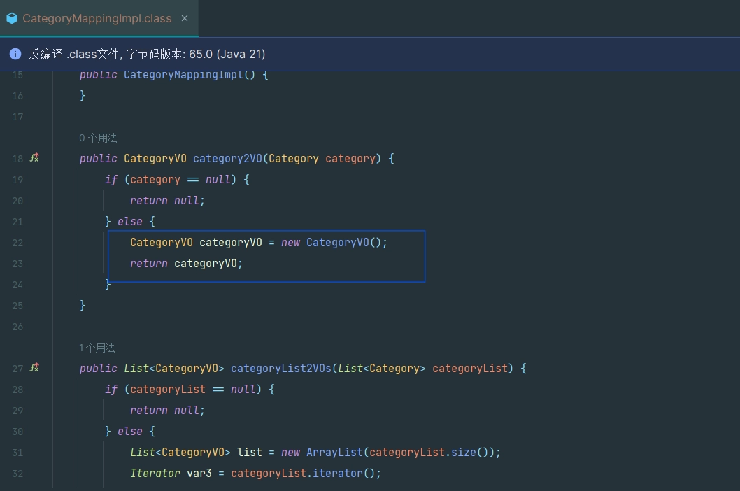Click the gutter implementation icon on line 18
Image resolution: width=740 pixels, height=491 pixels.
34,158
